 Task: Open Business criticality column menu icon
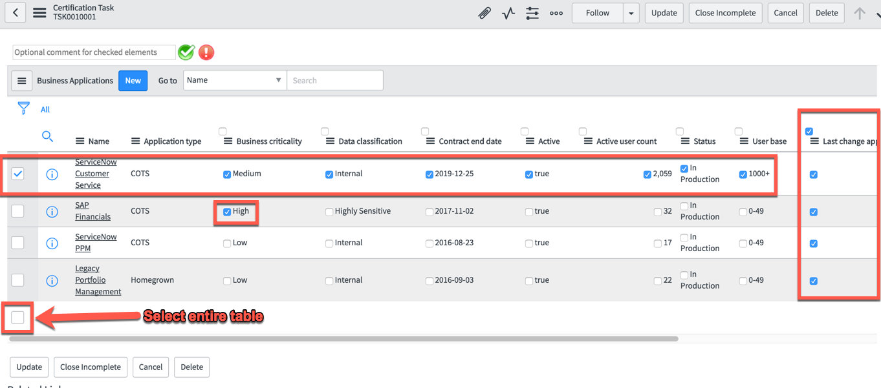[228, 141]
